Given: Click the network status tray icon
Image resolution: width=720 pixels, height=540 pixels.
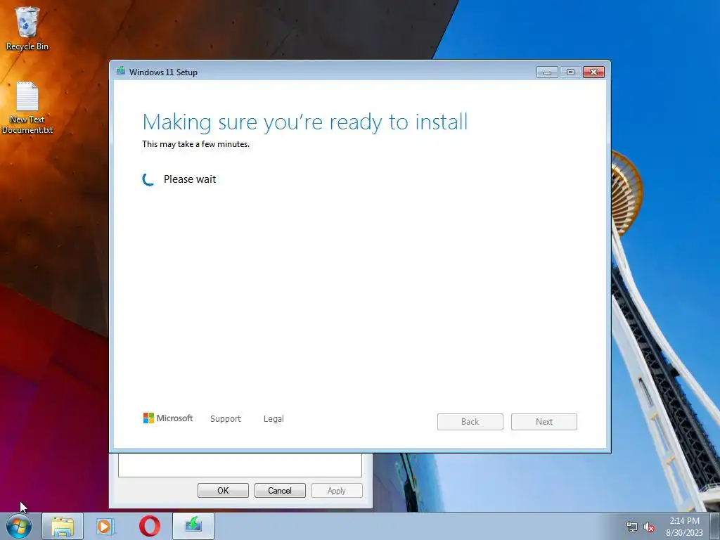Looking at the screenshot, I should pos(632,527).
